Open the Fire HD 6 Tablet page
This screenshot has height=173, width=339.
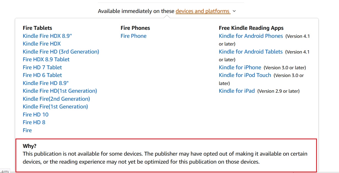pyautogui.click(x=42, y=75)
